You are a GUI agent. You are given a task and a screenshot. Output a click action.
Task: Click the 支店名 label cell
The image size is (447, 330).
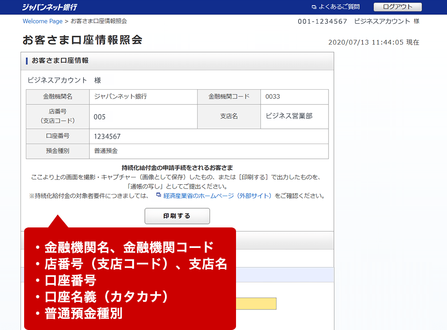[x=229, y=116]
